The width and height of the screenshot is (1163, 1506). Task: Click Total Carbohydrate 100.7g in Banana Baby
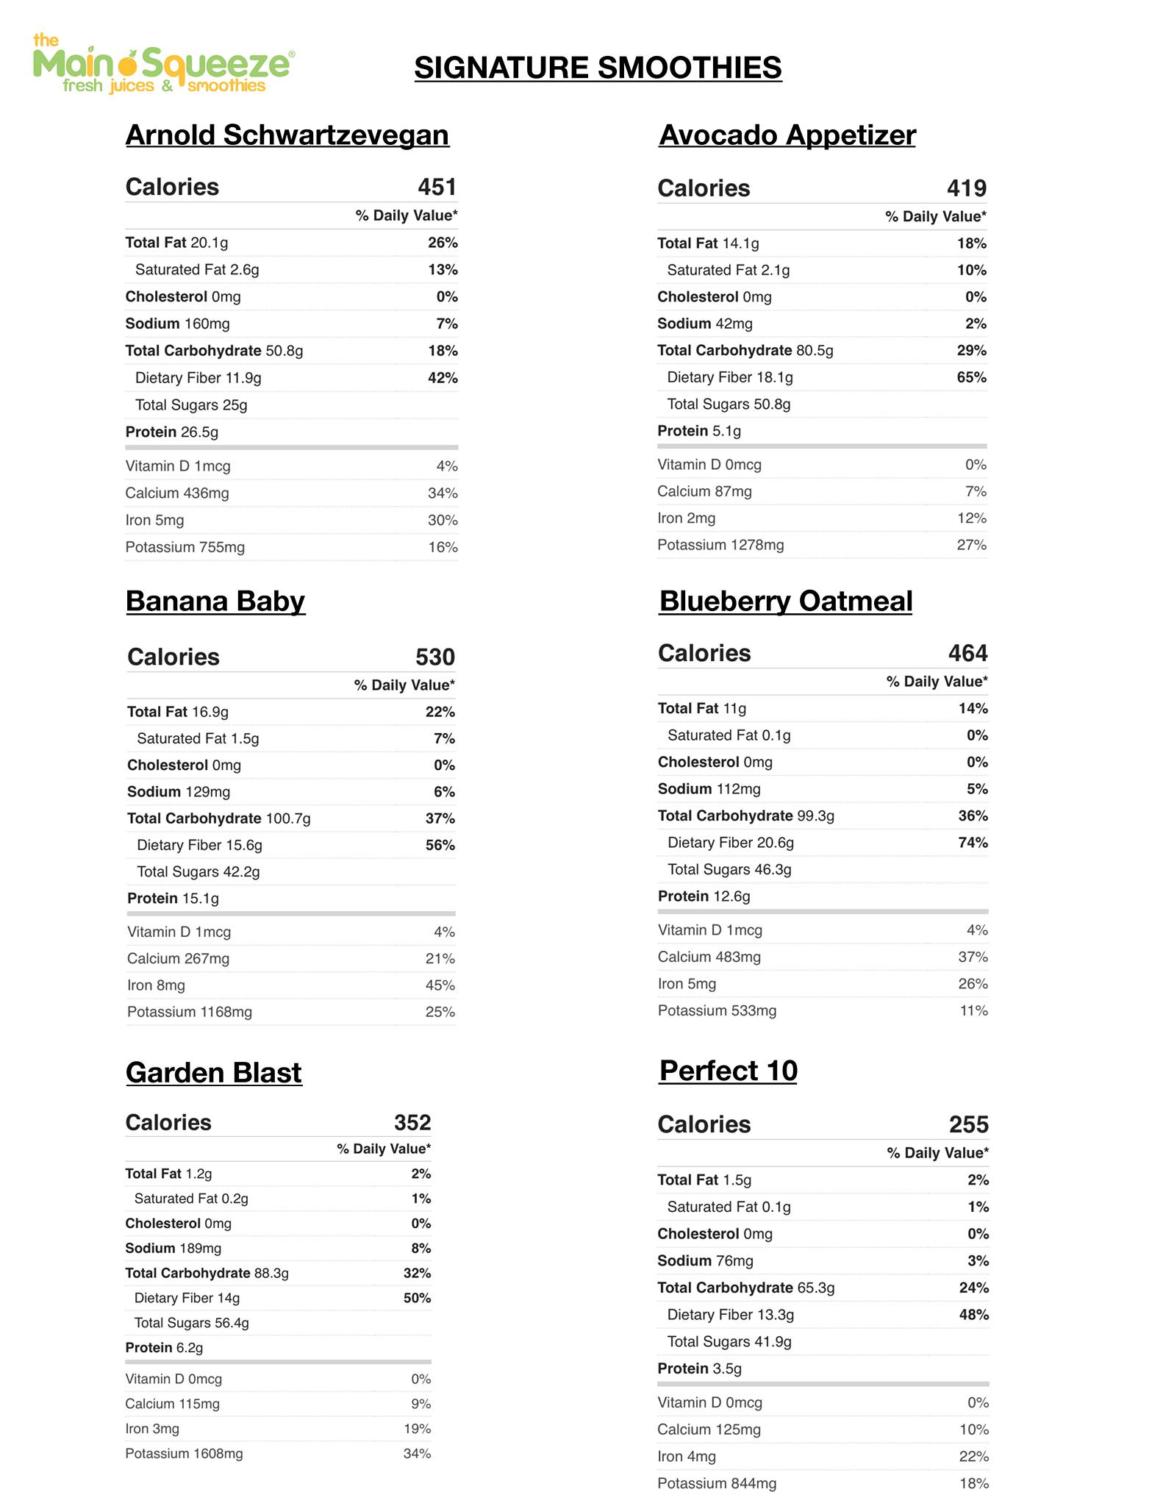pyautogui.click(x=218, y=819)
